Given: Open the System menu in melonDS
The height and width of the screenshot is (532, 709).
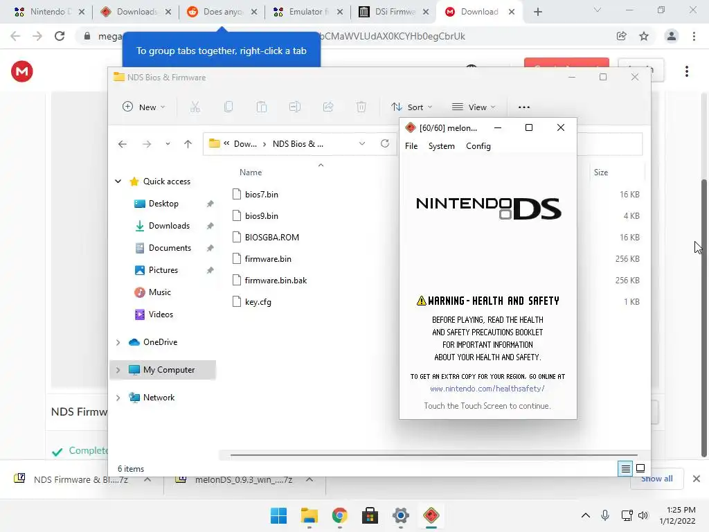Looking at the screenshot, I should click(x=441, y=146).
